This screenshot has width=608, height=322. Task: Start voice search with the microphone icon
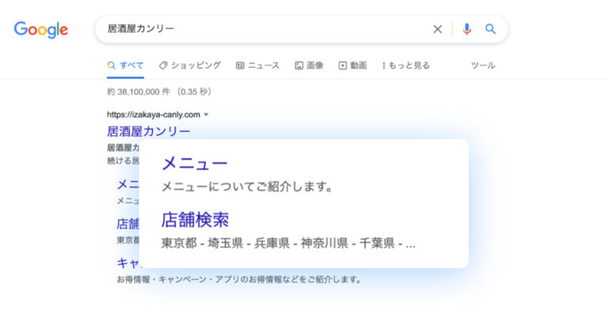[466, 29]
